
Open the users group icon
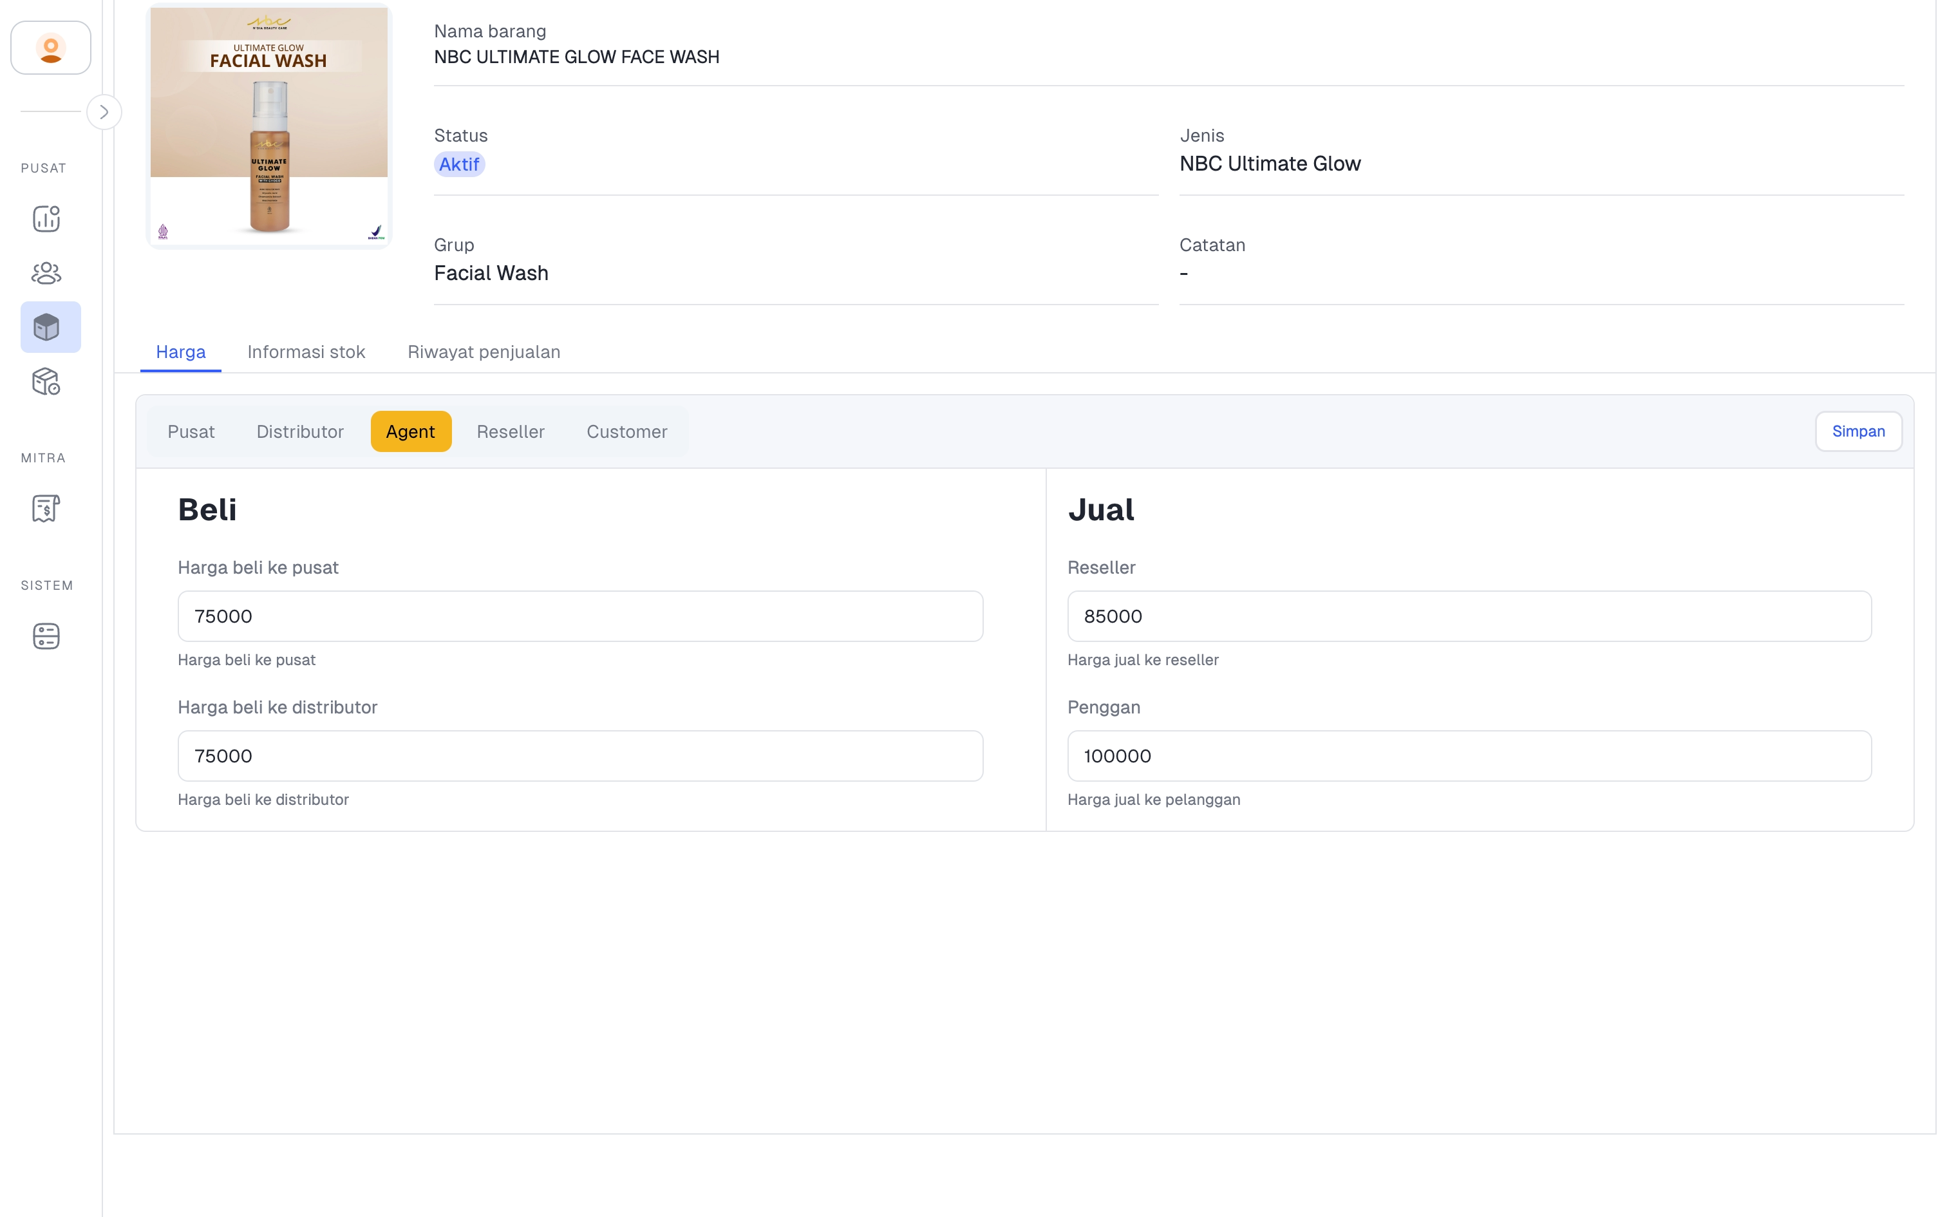(46, 273)
